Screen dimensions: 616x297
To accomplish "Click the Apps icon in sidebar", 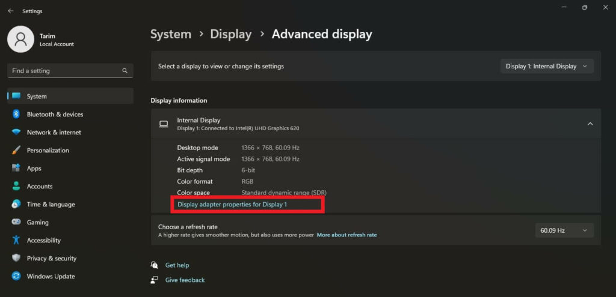I will 16,168.
